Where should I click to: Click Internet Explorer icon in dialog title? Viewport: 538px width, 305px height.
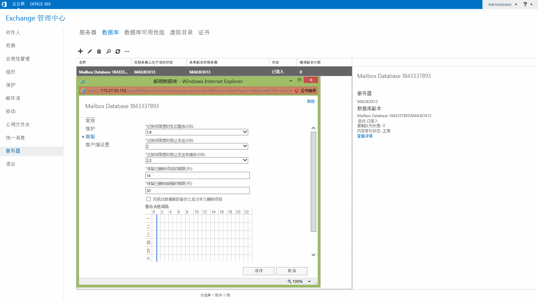point(82,81)
